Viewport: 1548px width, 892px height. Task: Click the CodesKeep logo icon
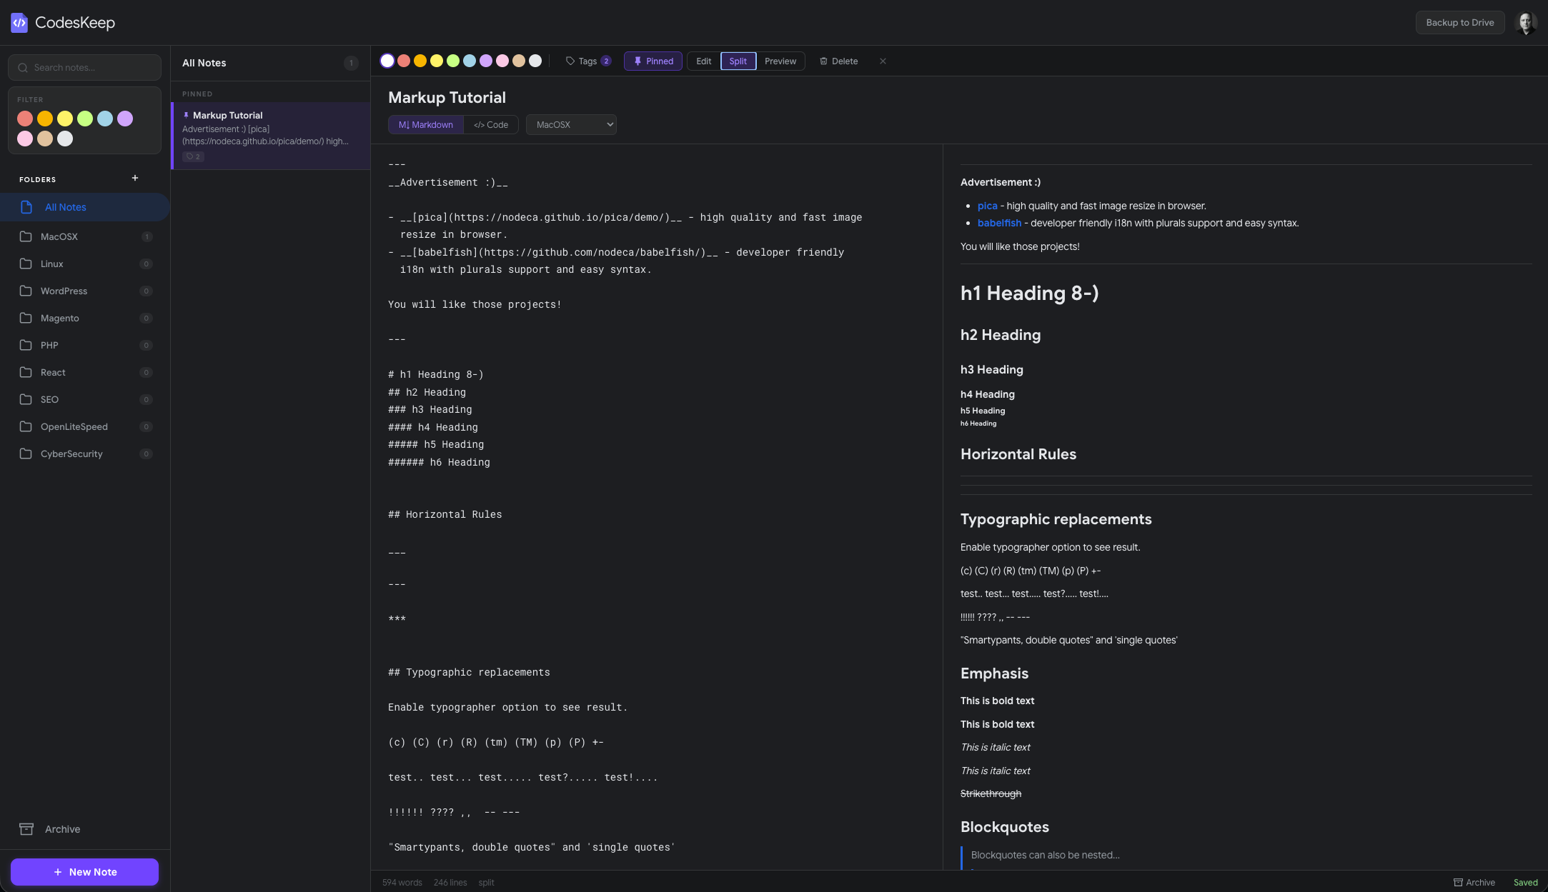(x=19, y=23)
